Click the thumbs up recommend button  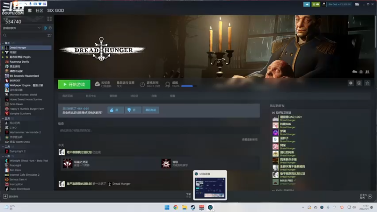[x=115, y=110]
